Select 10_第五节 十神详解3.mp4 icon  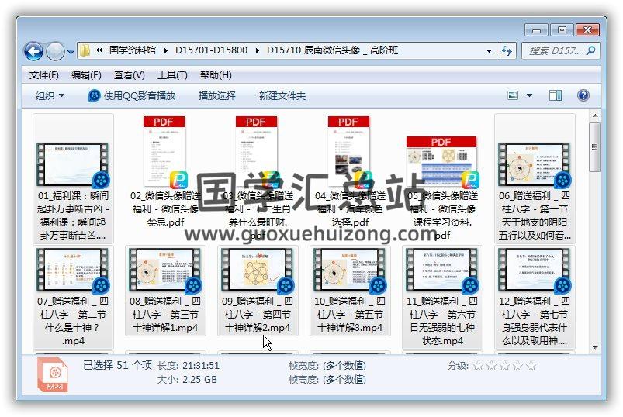(x=350, y=271)
